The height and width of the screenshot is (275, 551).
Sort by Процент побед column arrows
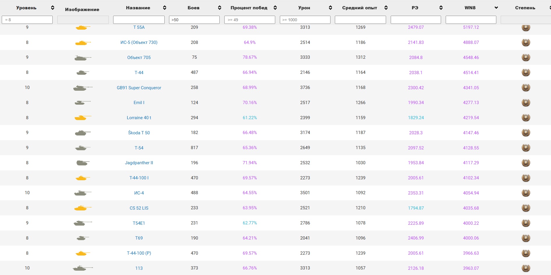(x=275, y=8)
